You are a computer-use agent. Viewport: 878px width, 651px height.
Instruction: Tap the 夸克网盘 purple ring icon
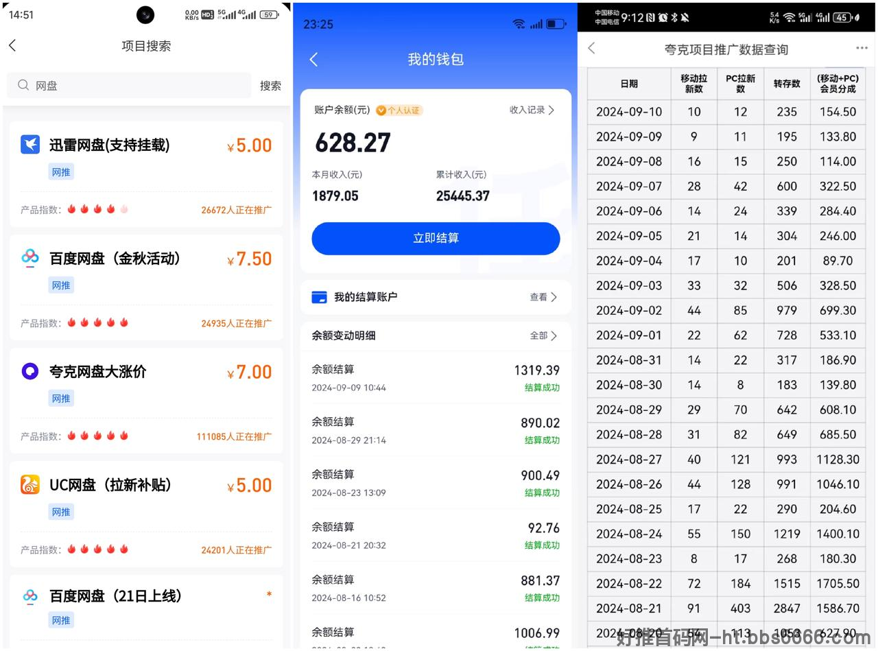tap(30, 371)
